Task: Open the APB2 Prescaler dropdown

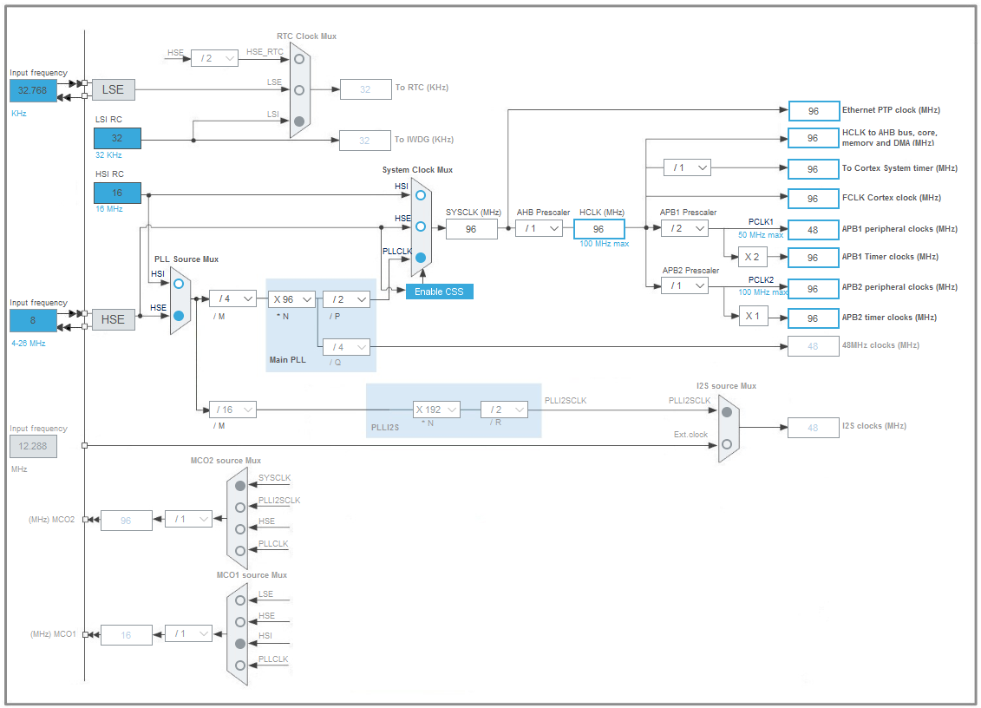Action: 684,285
